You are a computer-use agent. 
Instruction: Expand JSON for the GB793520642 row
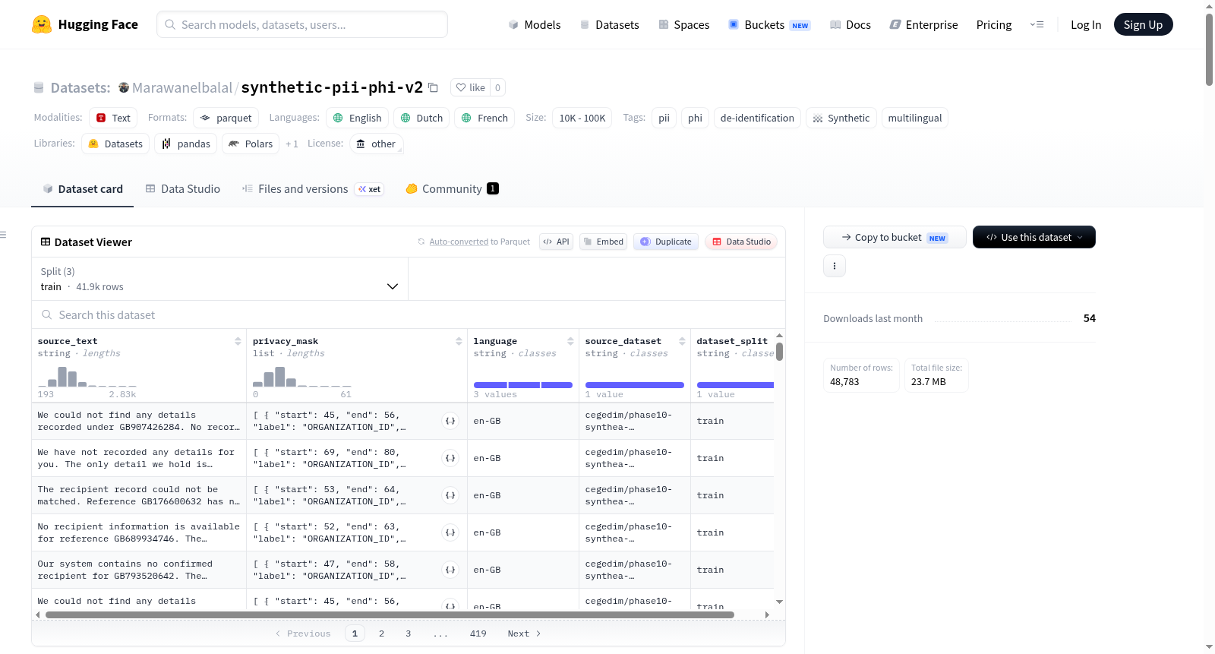tap(450, 570)
